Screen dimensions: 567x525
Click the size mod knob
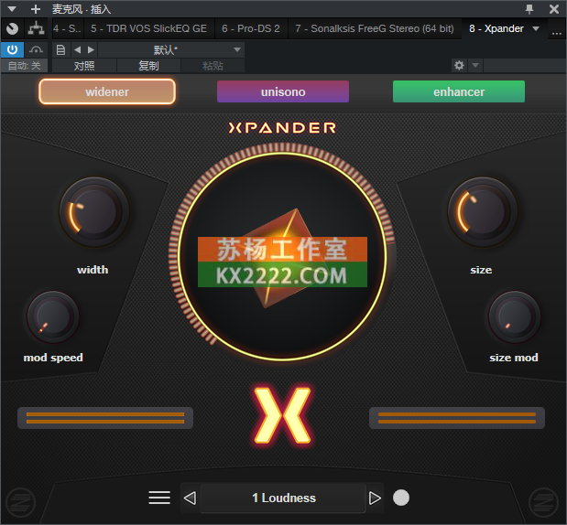pyautogui.click(x=515, y=317)
